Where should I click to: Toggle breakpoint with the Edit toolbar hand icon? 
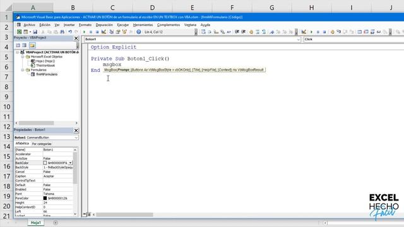tap(251, 32)
